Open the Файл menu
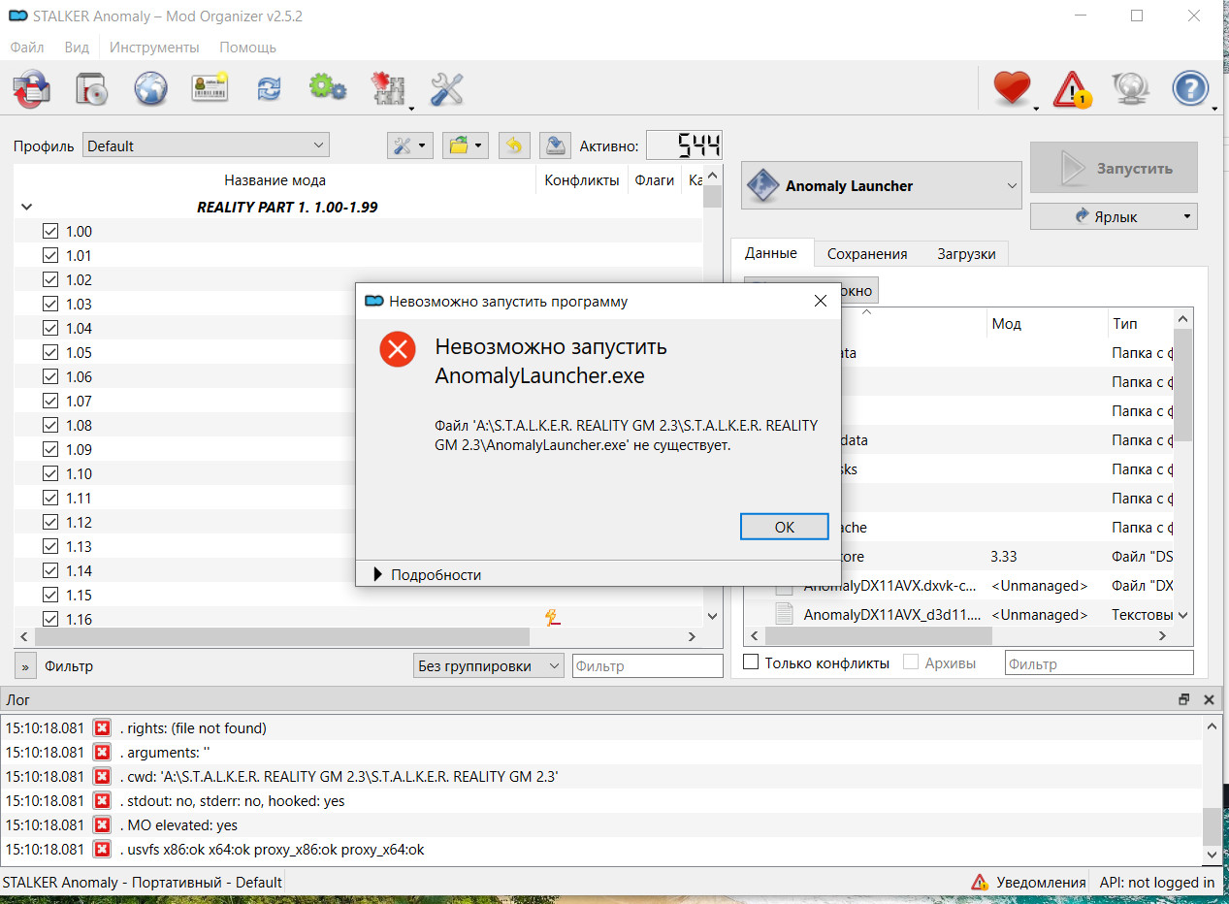This screenshot has width=1229, height=904. click(x=27, y=47)
